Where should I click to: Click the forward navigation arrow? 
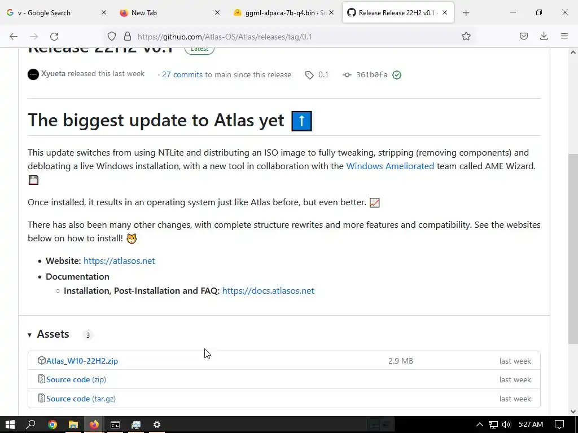(x=34, y=37)
